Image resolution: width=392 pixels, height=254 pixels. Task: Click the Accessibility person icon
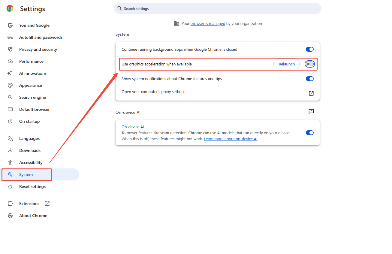coord(10,162)
